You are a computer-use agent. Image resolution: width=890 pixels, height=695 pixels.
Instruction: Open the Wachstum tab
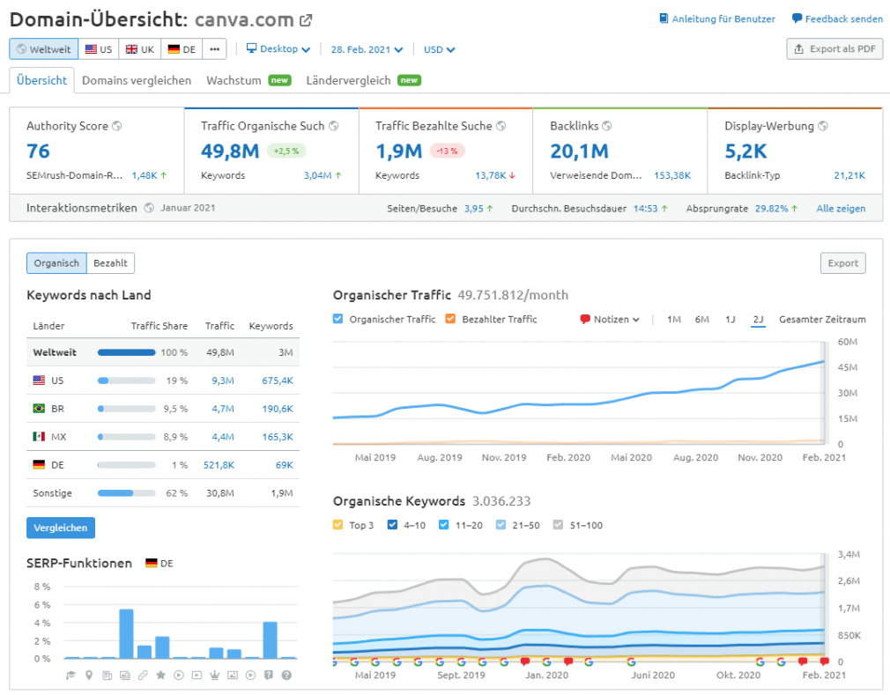pos(248,80)
